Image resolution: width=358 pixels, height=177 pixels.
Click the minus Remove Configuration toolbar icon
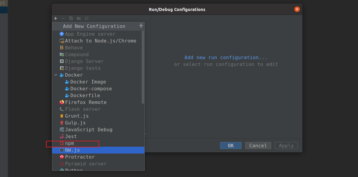[x=63, y=18]
